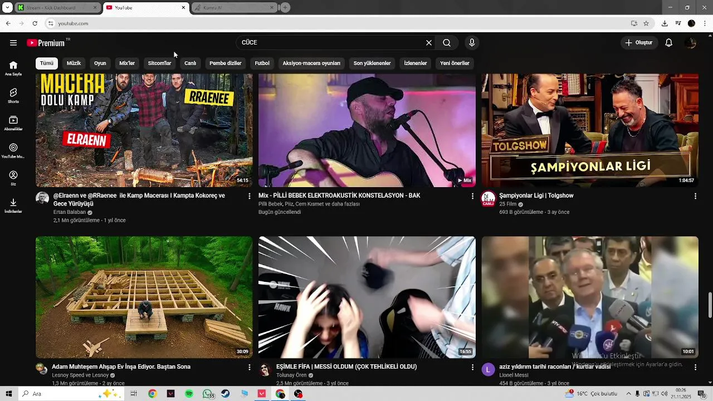The image size is (713, 401).
Task: Open Abonelikler subscriptions in sidebar
Action: coord(13,123)
